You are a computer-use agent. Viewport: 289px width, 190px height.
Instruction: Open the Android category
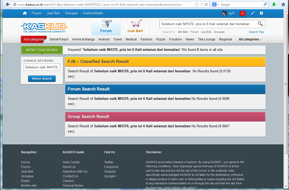tap(104, 39)
